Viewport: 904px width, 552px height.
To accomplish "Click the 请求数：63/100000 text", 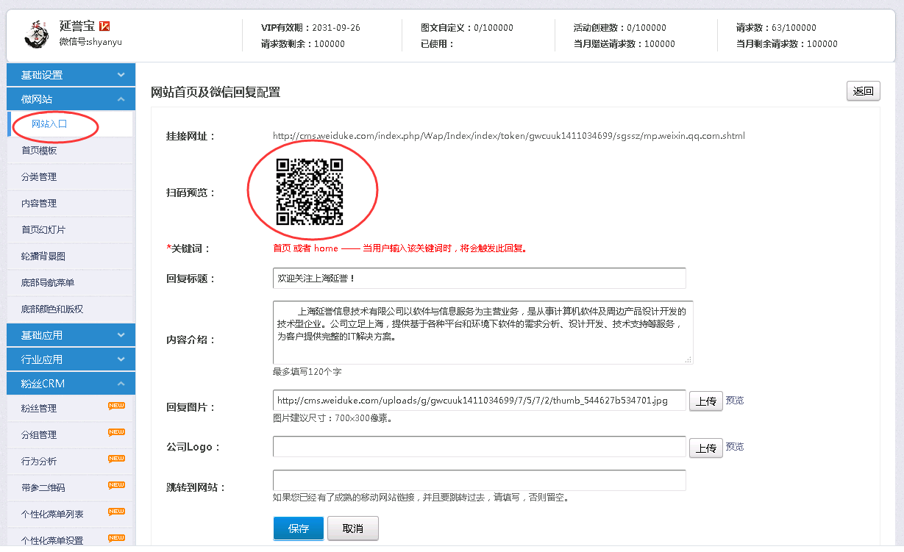I will coord(776,28).
